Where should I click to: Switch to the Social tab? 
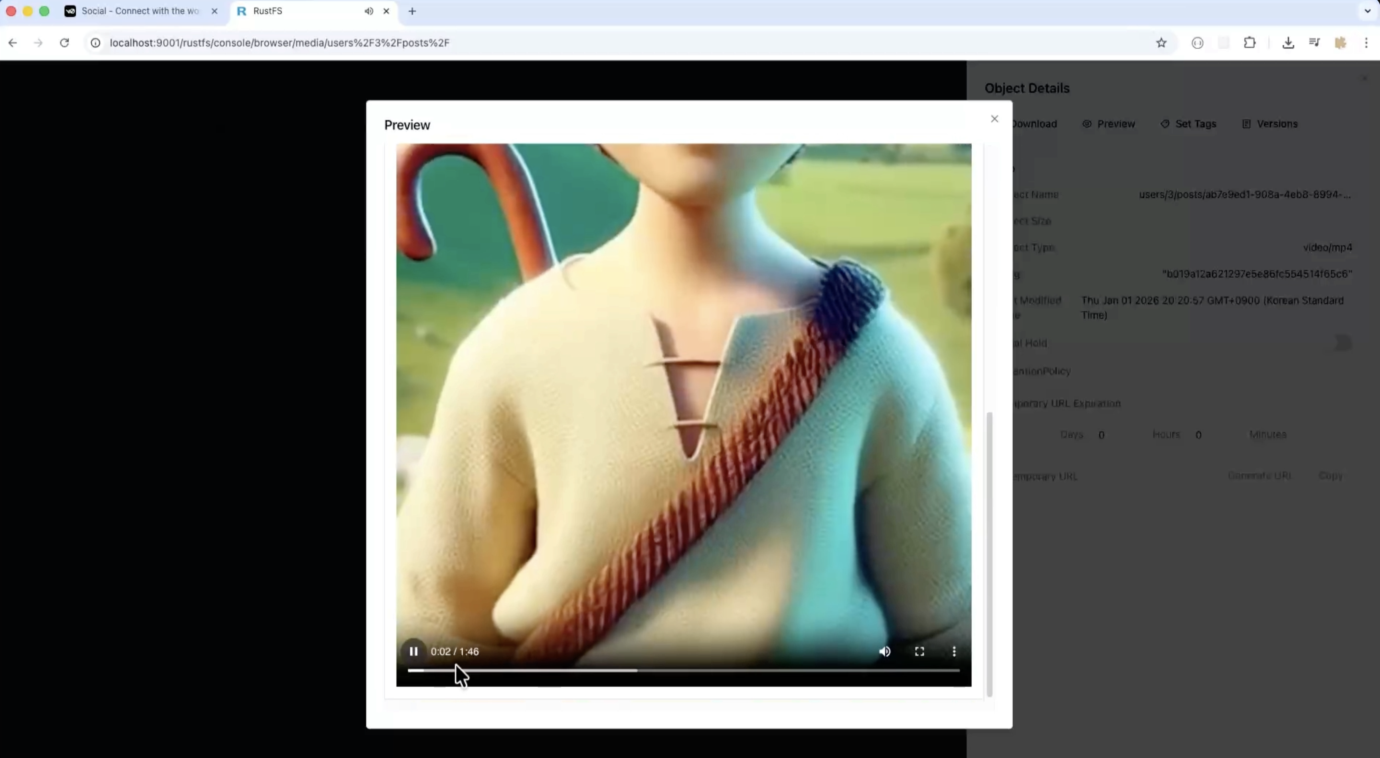137,11
